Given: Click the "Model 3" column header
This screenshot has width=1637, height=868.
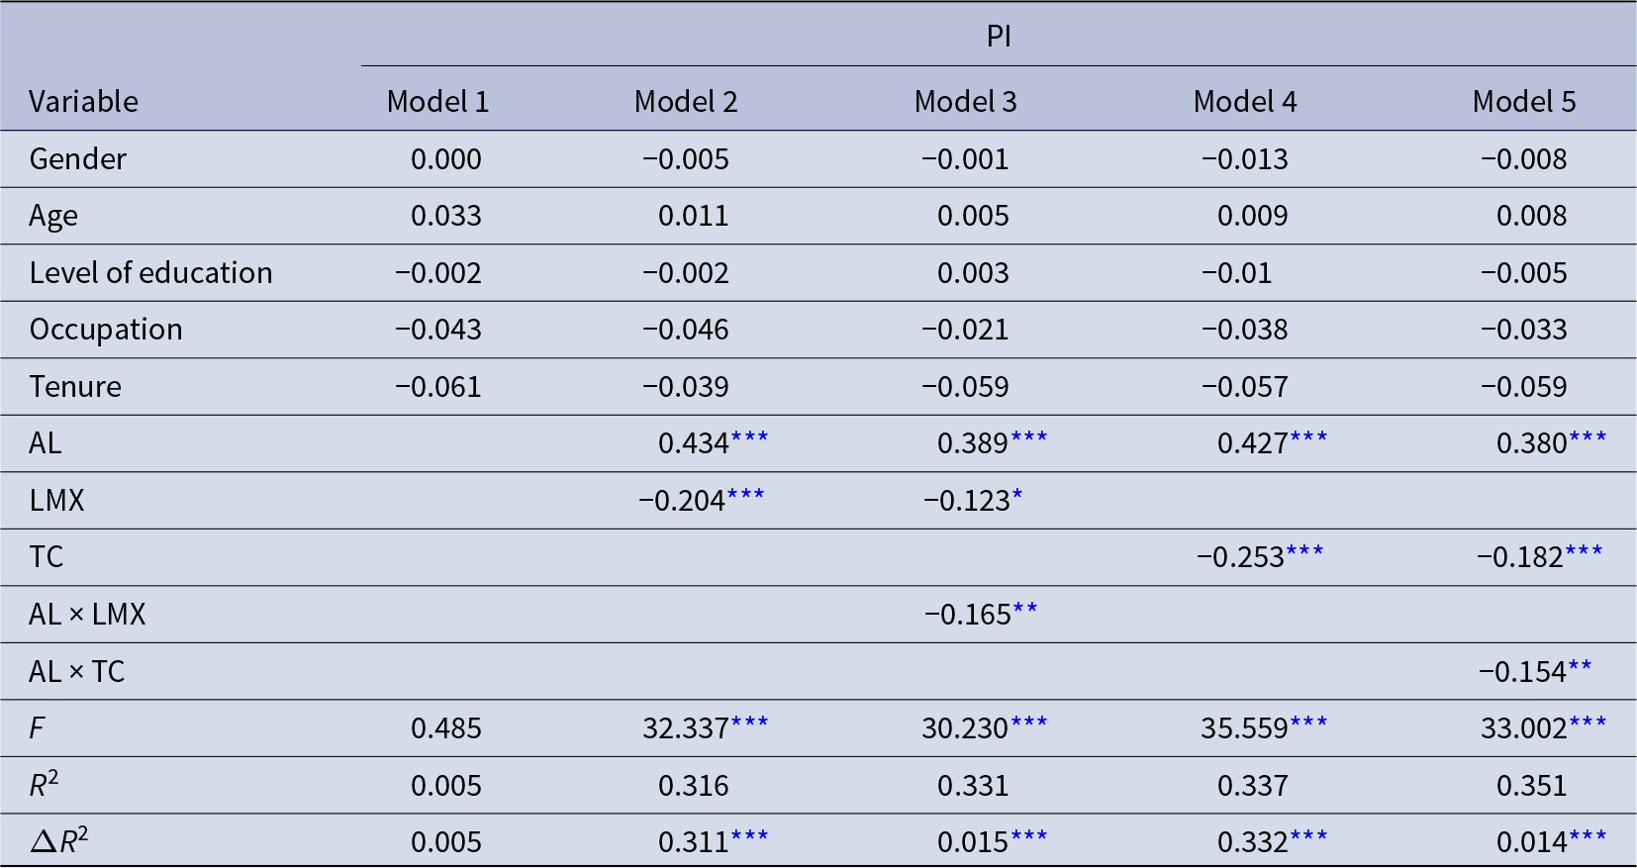Looking at the screenshot, I should pyautogui.click(x=965, y=102).
